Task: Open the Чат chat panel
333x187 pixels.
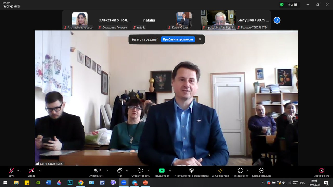Action: point(120,172)
